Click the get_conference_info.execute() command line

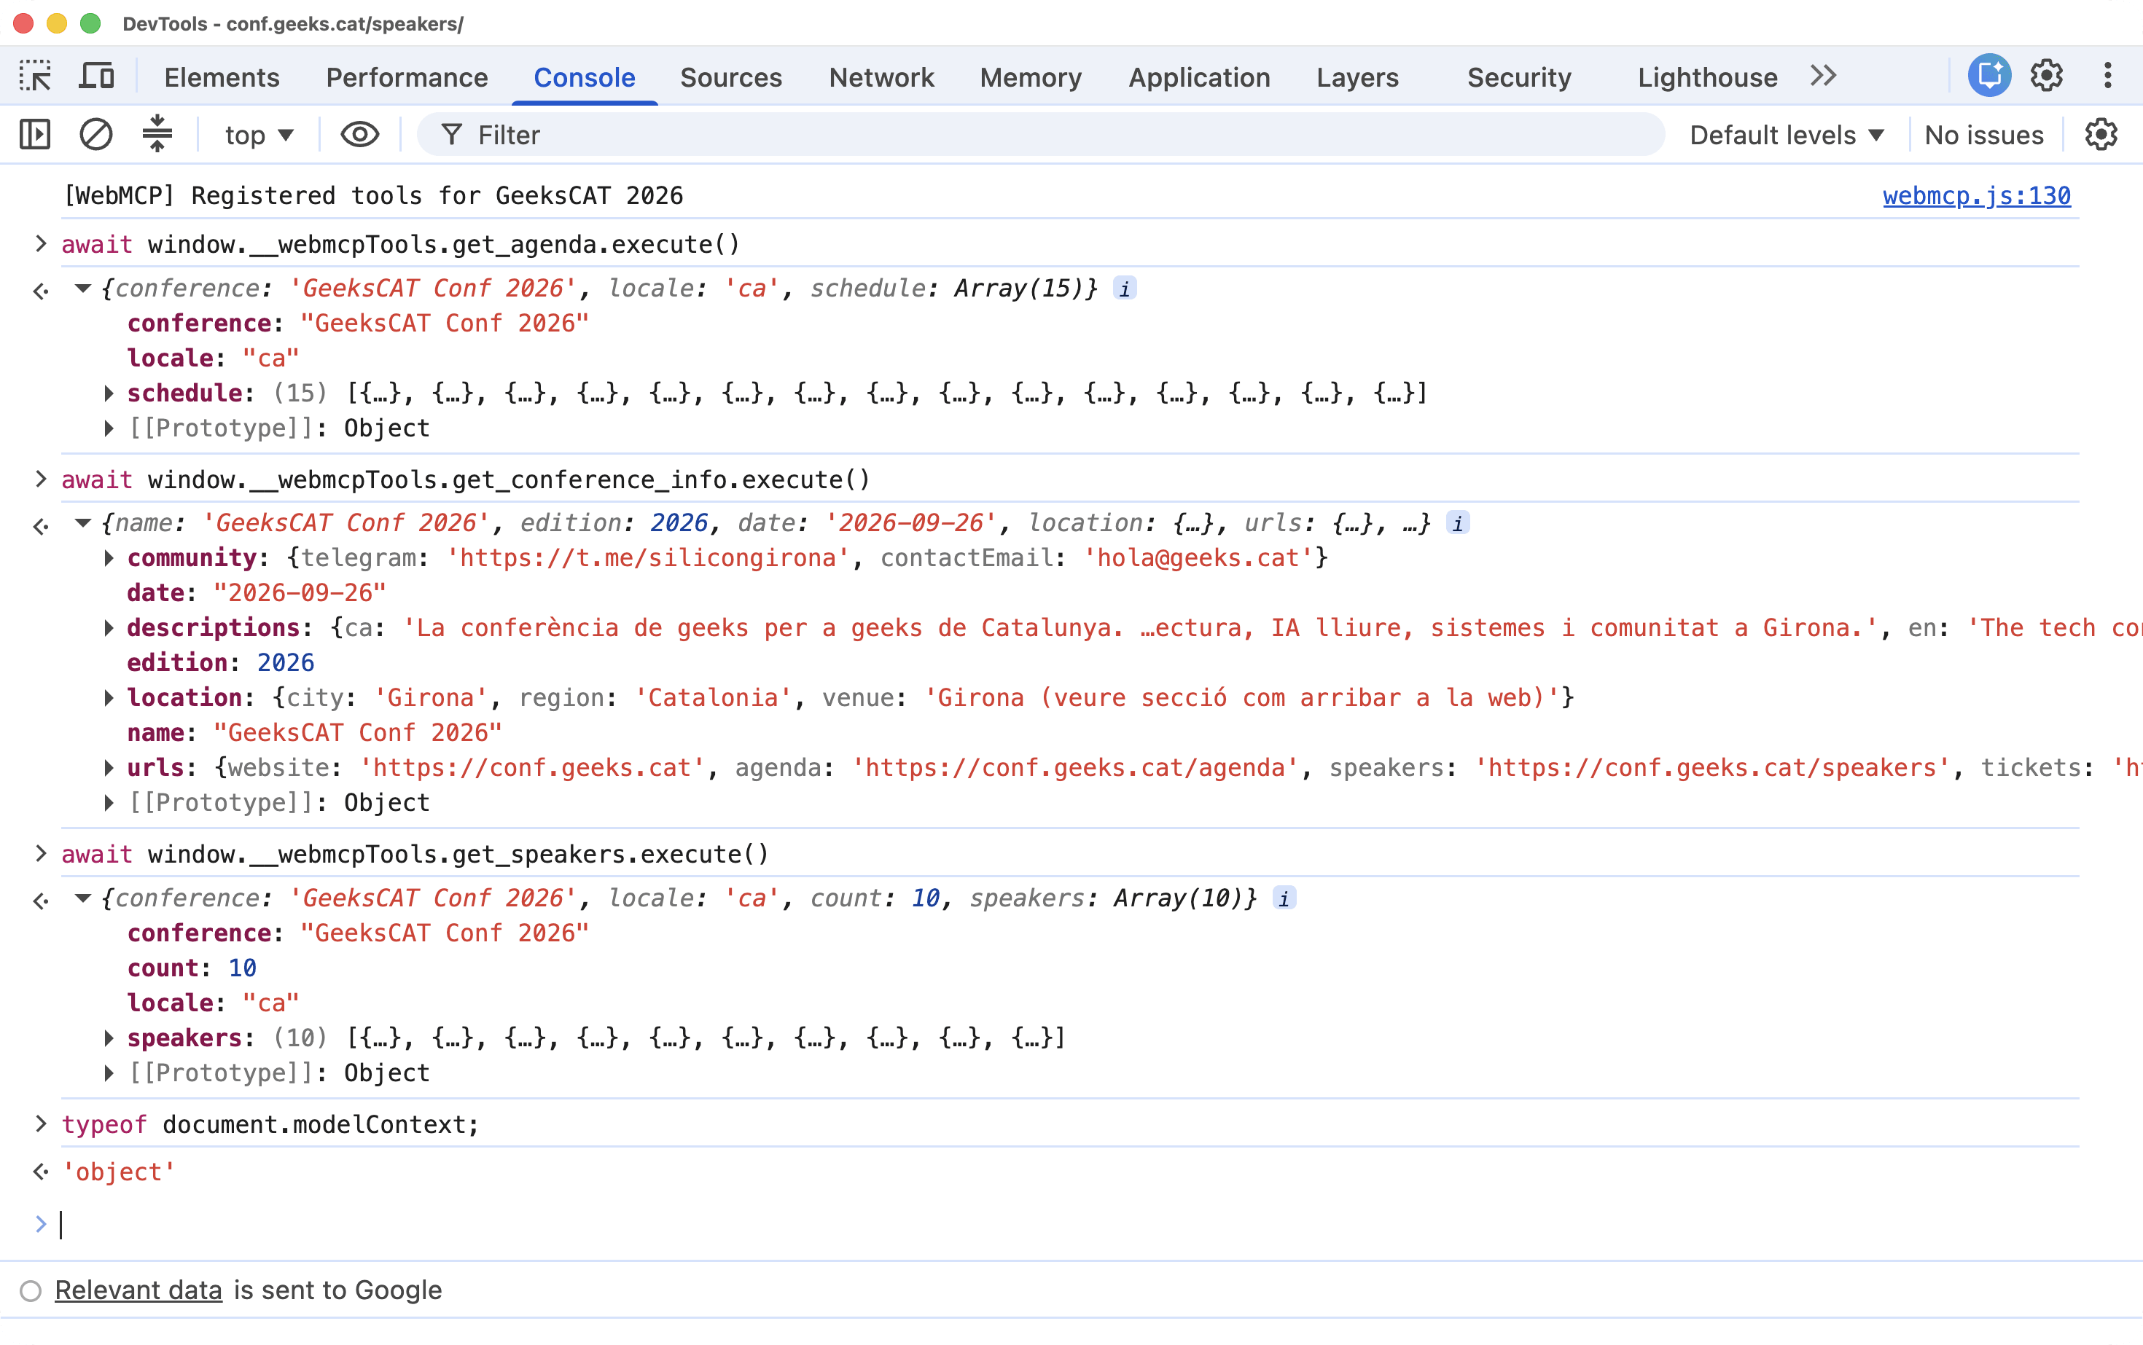(x=466, y=480)
